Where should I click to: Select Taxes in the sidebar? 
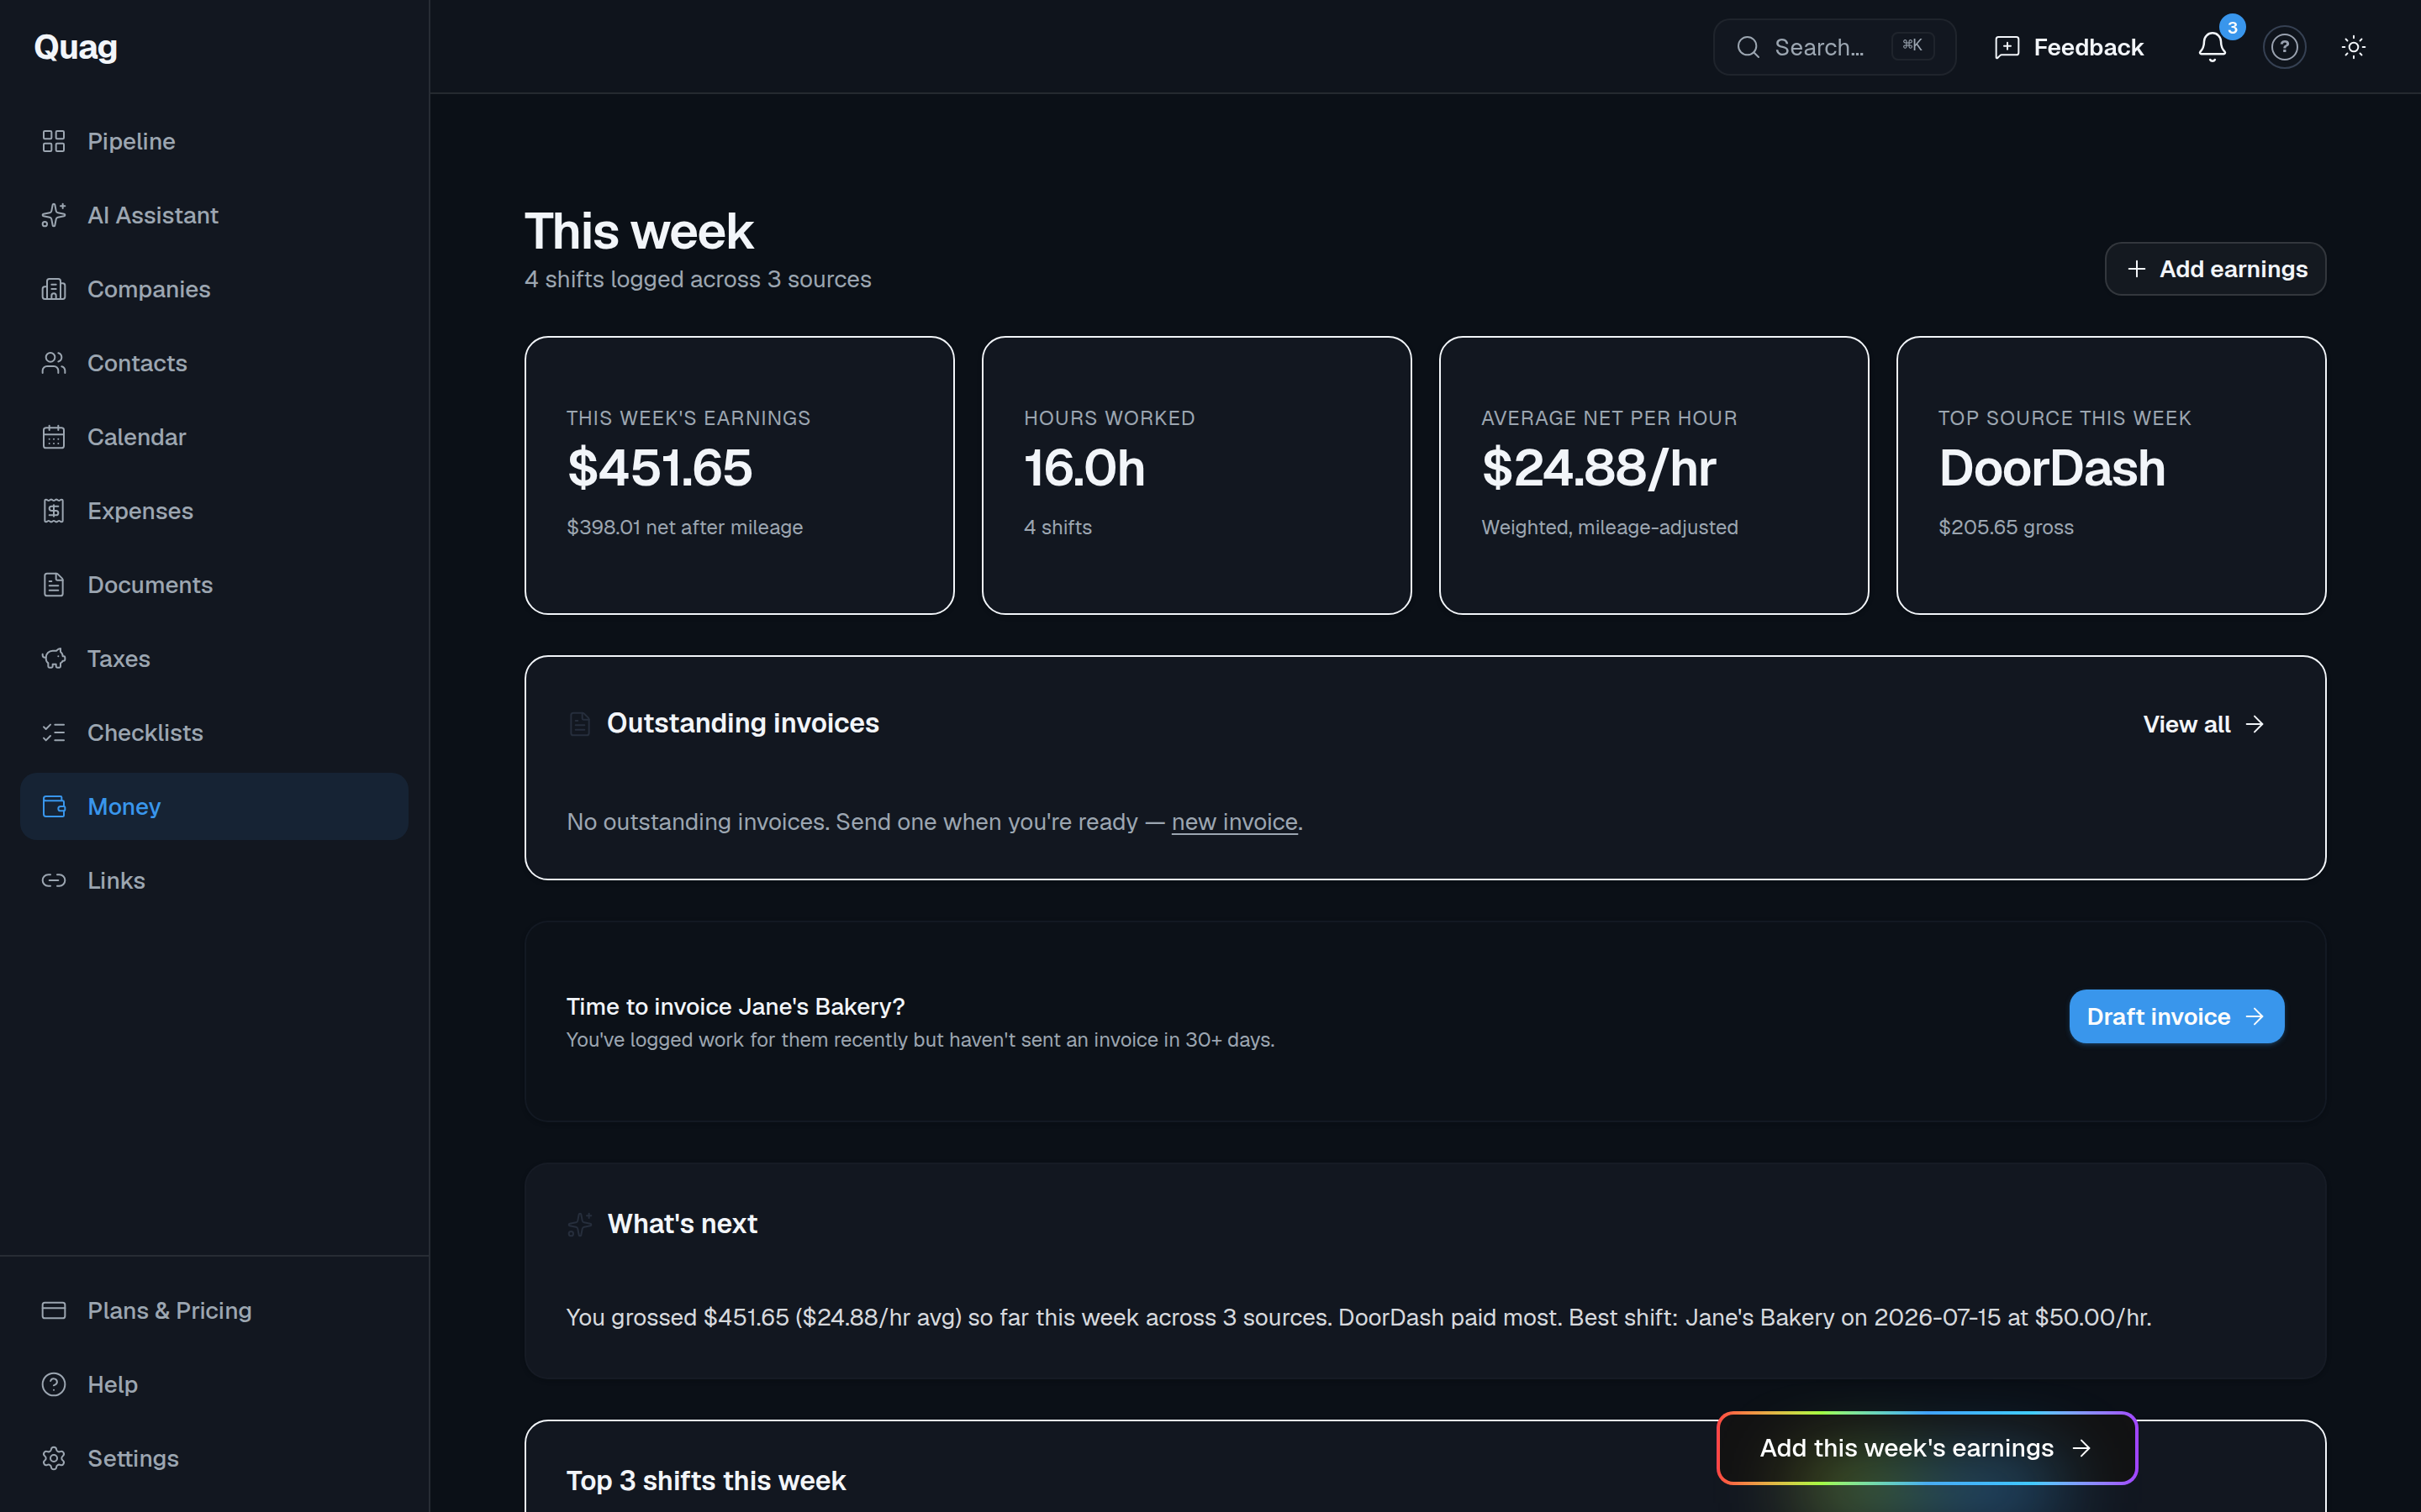tap(214, 659)
